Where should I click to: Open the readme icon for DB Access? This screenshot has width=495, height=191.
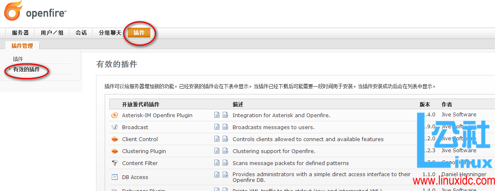217,174
